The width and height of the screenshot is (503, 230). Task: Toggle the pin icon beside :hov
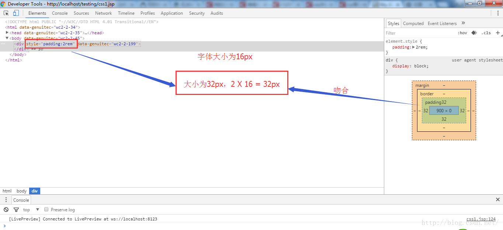click(474, 33)
